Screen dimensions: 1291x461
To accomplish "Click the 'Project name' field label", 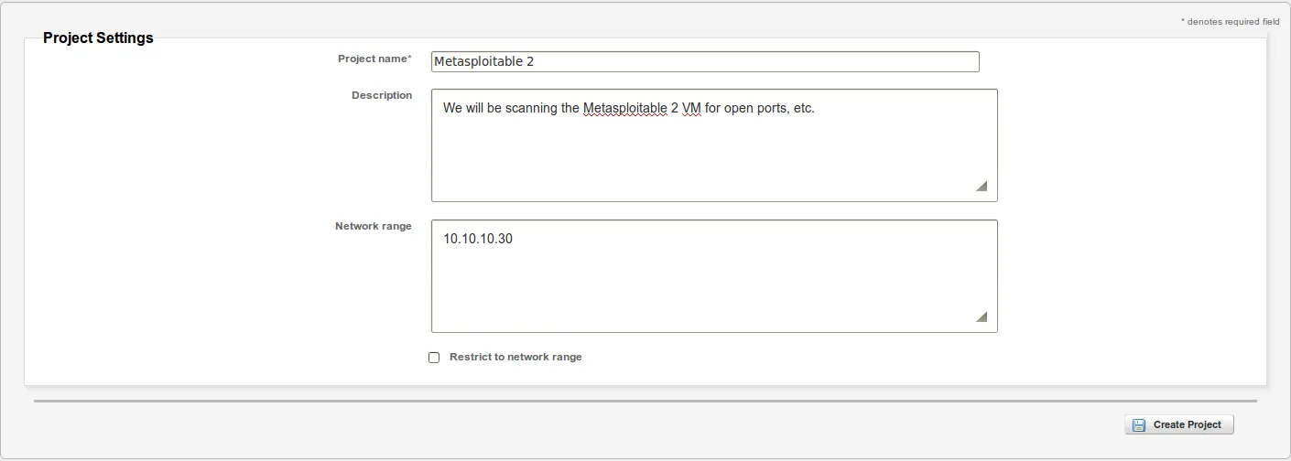I will point(372,59).
